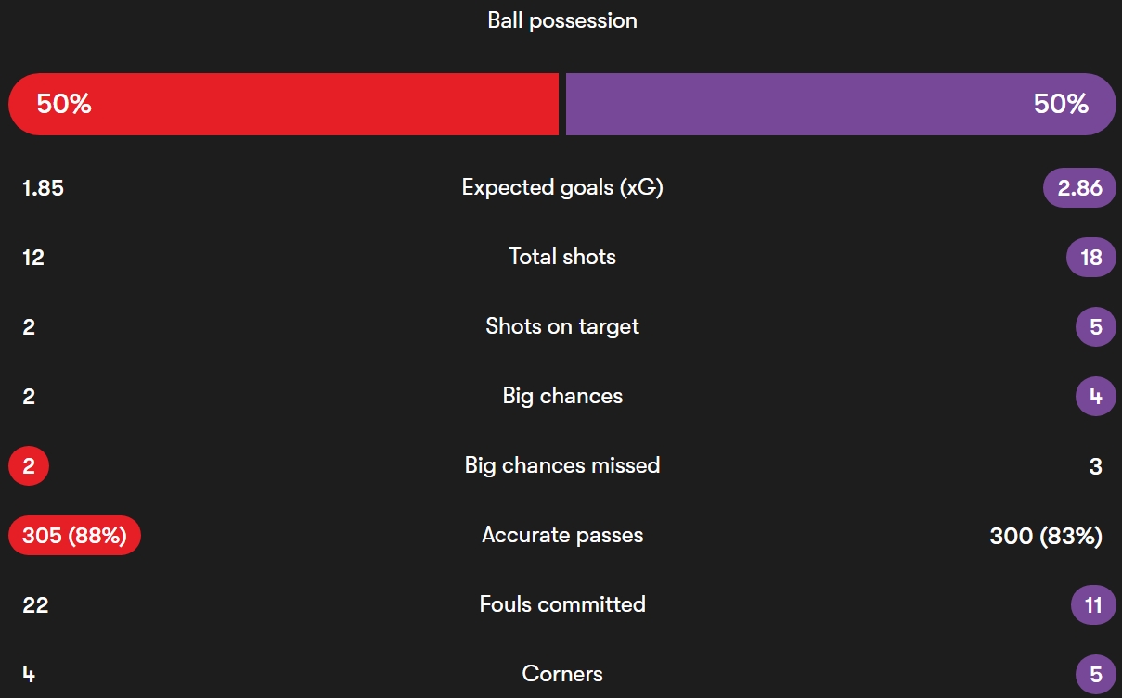The image size is (1122, 698).
Task: Click the purple 11 fouls committed badge
Action: tap(1093, 604)
